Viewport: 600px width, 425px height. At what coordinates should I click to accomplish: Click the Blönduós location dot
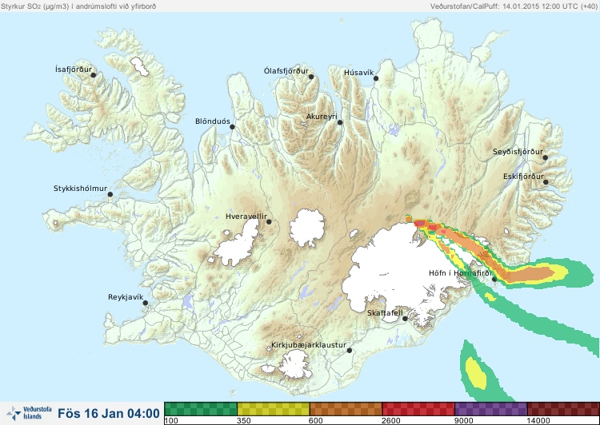[x=232, y=127]
